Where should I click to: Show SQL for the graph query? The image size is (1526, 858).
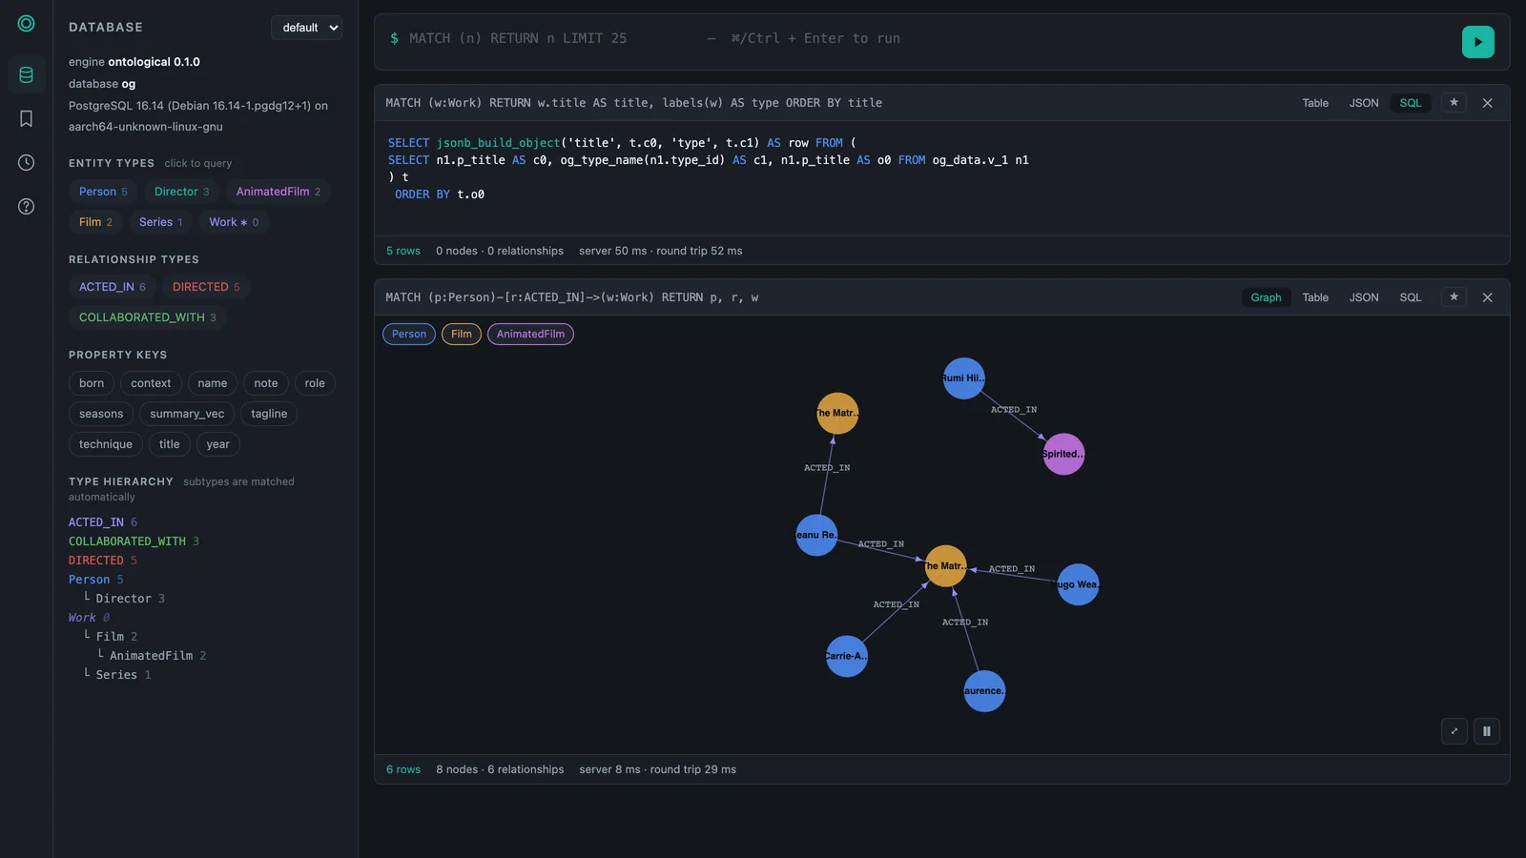(1410, 297)
